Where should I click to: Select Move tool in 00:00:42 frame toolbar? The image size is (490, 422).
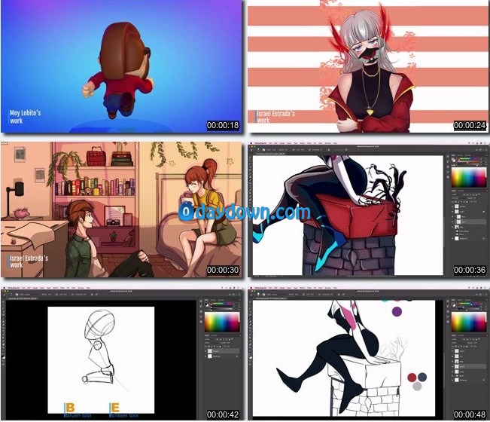click(x=3, y=302)
